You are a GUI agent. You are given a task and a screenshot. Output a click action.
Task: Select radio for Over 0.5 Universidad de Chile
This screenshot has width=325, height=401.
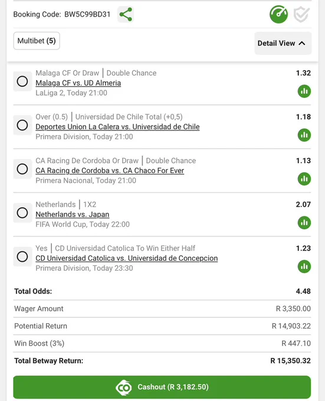click(22, 125)
